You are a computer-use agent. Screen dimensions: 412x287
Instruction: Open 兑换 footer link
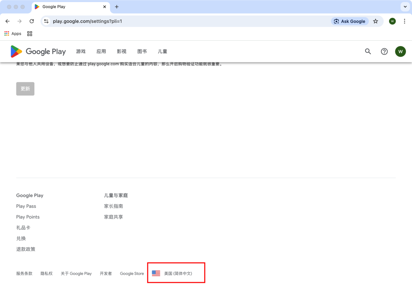coord(21,239)
